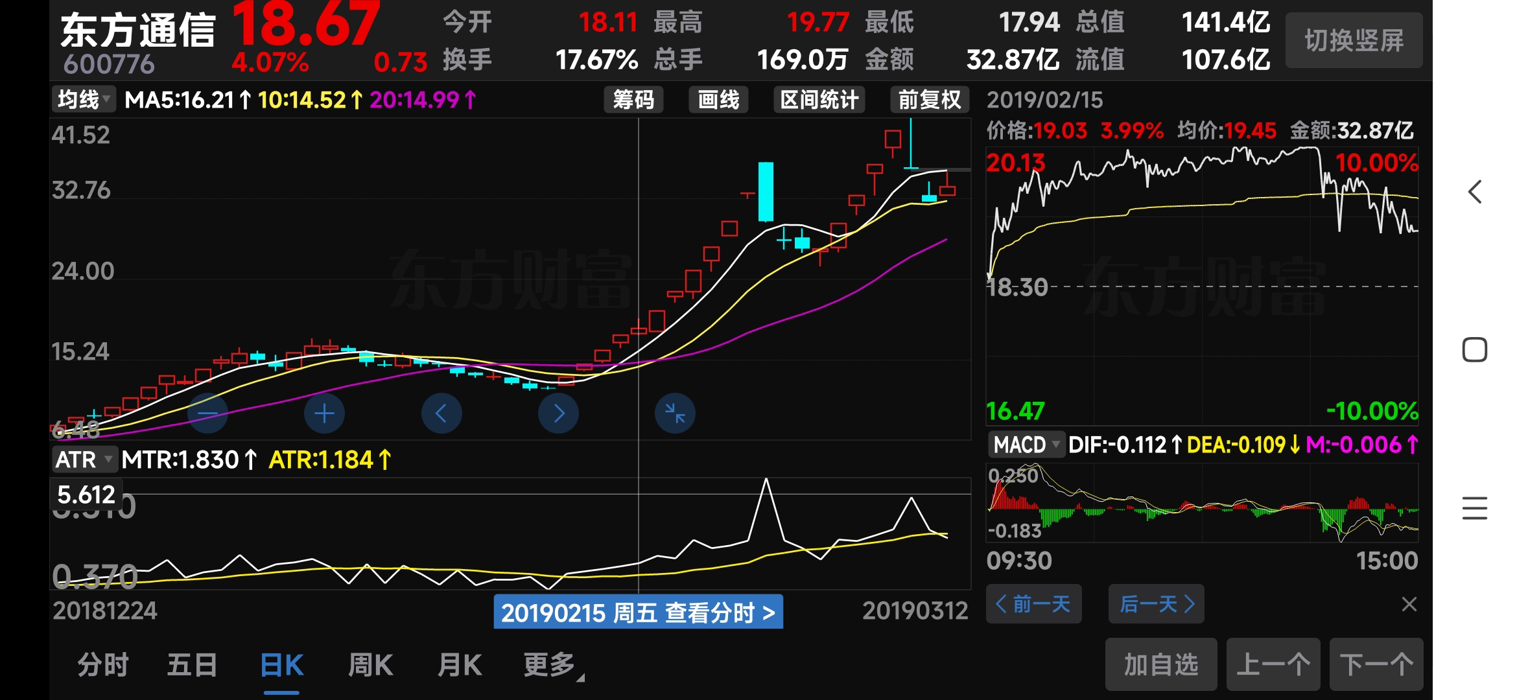Tap Android back navigation arrow
Screen dimensions: 1517x700
[1475, 192]
